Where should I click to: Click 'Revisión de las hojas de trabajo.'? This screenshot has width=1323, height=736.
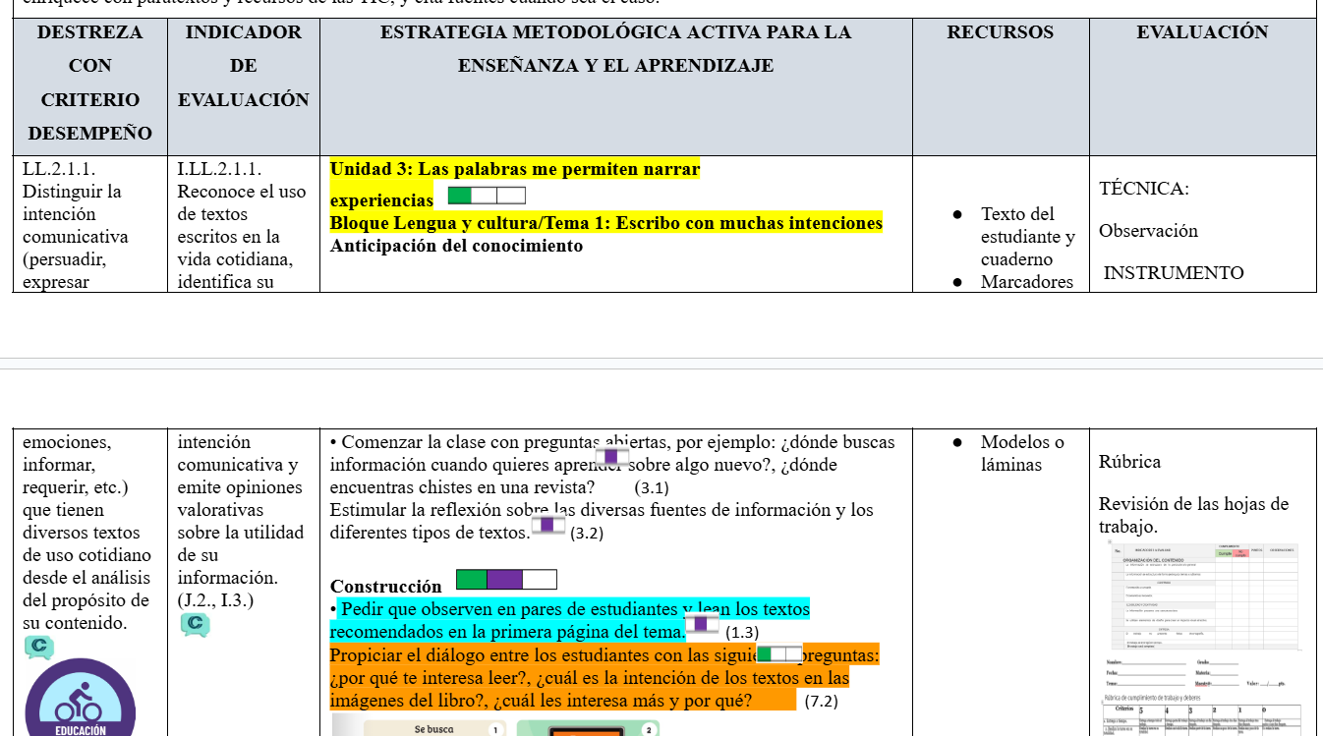[x=1193, y=516]
